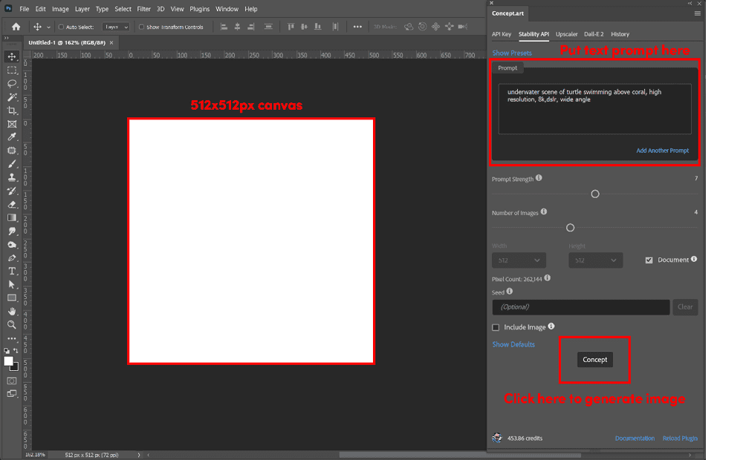The height and width of the screenshot is (460, 743).
Task: Expand the toolbar with double-arrow
Action: (x=6, y=39)
